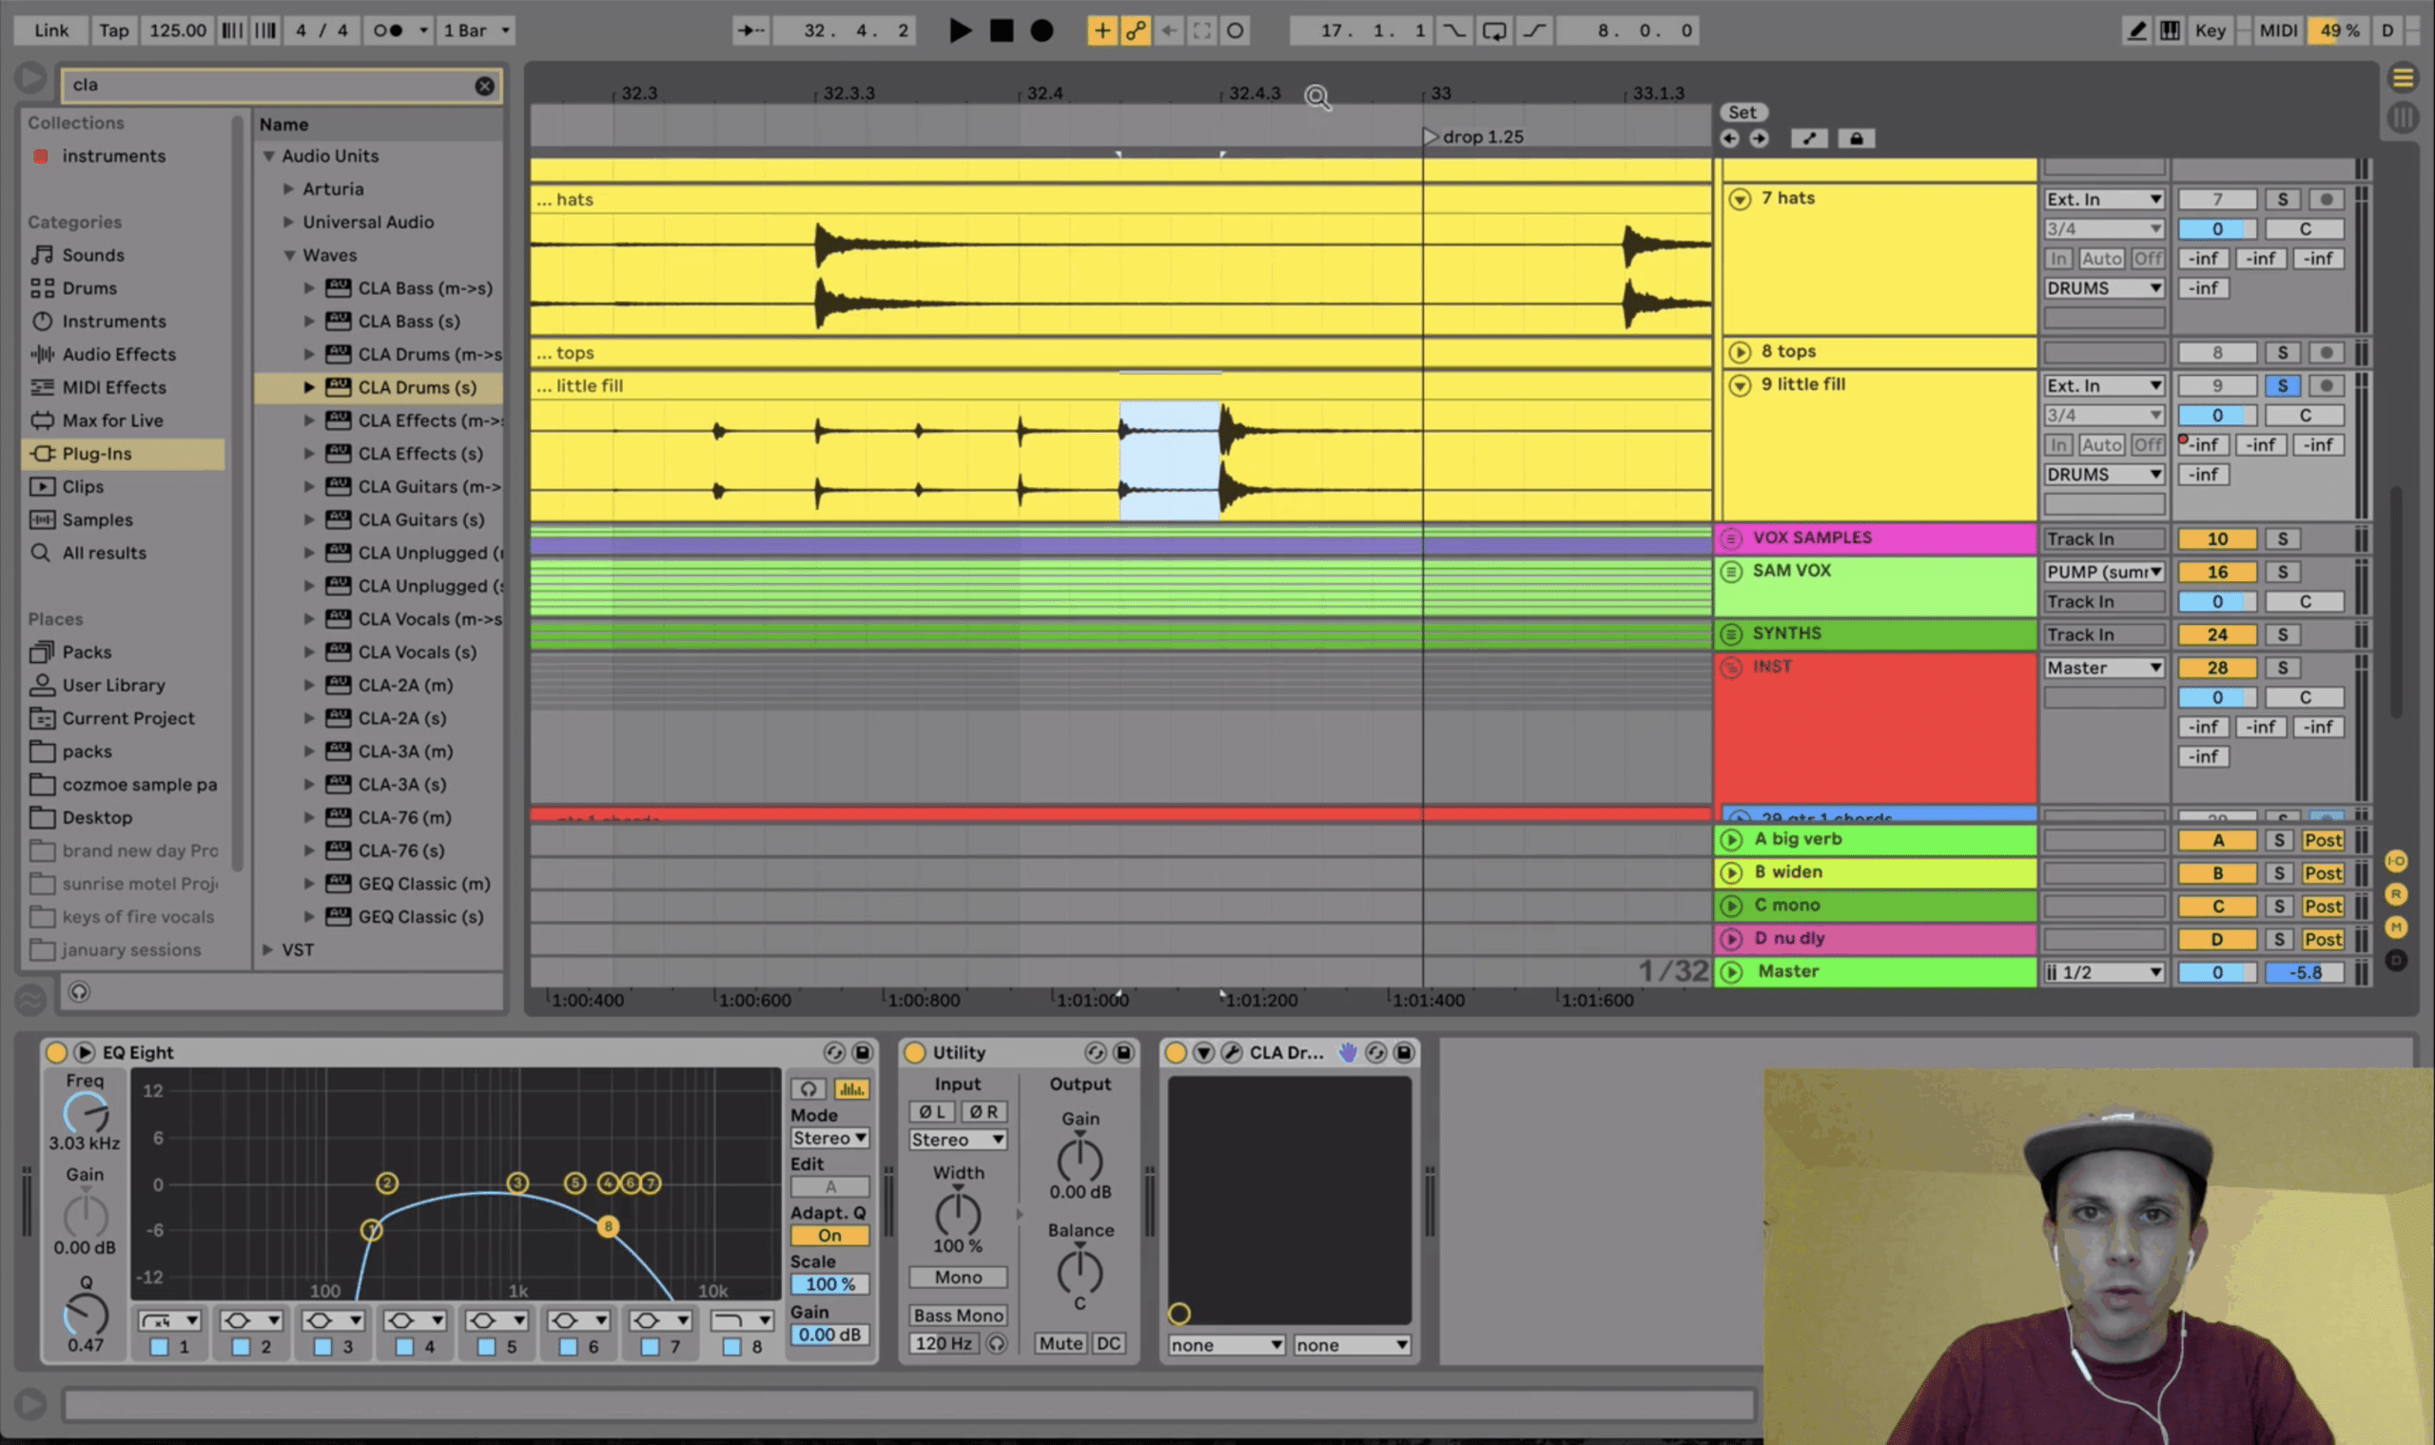Open Utility hot-swap preset icon

(1096, 1052)
